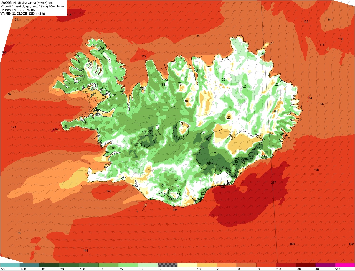Pick the -200 dark green legend swatch

[69, 265]
